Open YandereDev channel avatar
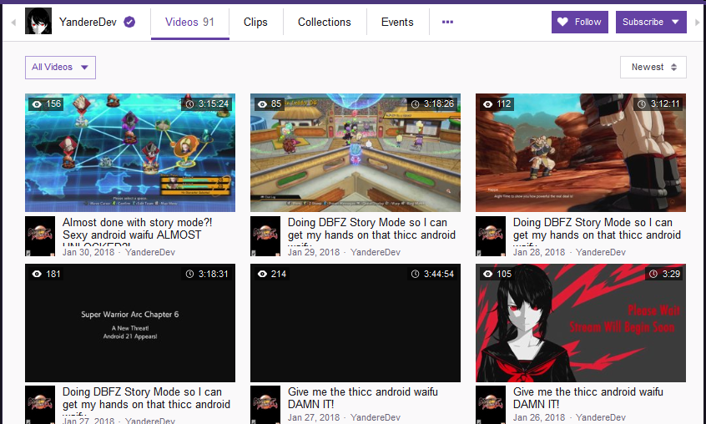The width and height of the screenshot is (706, 424). (38, 21)
